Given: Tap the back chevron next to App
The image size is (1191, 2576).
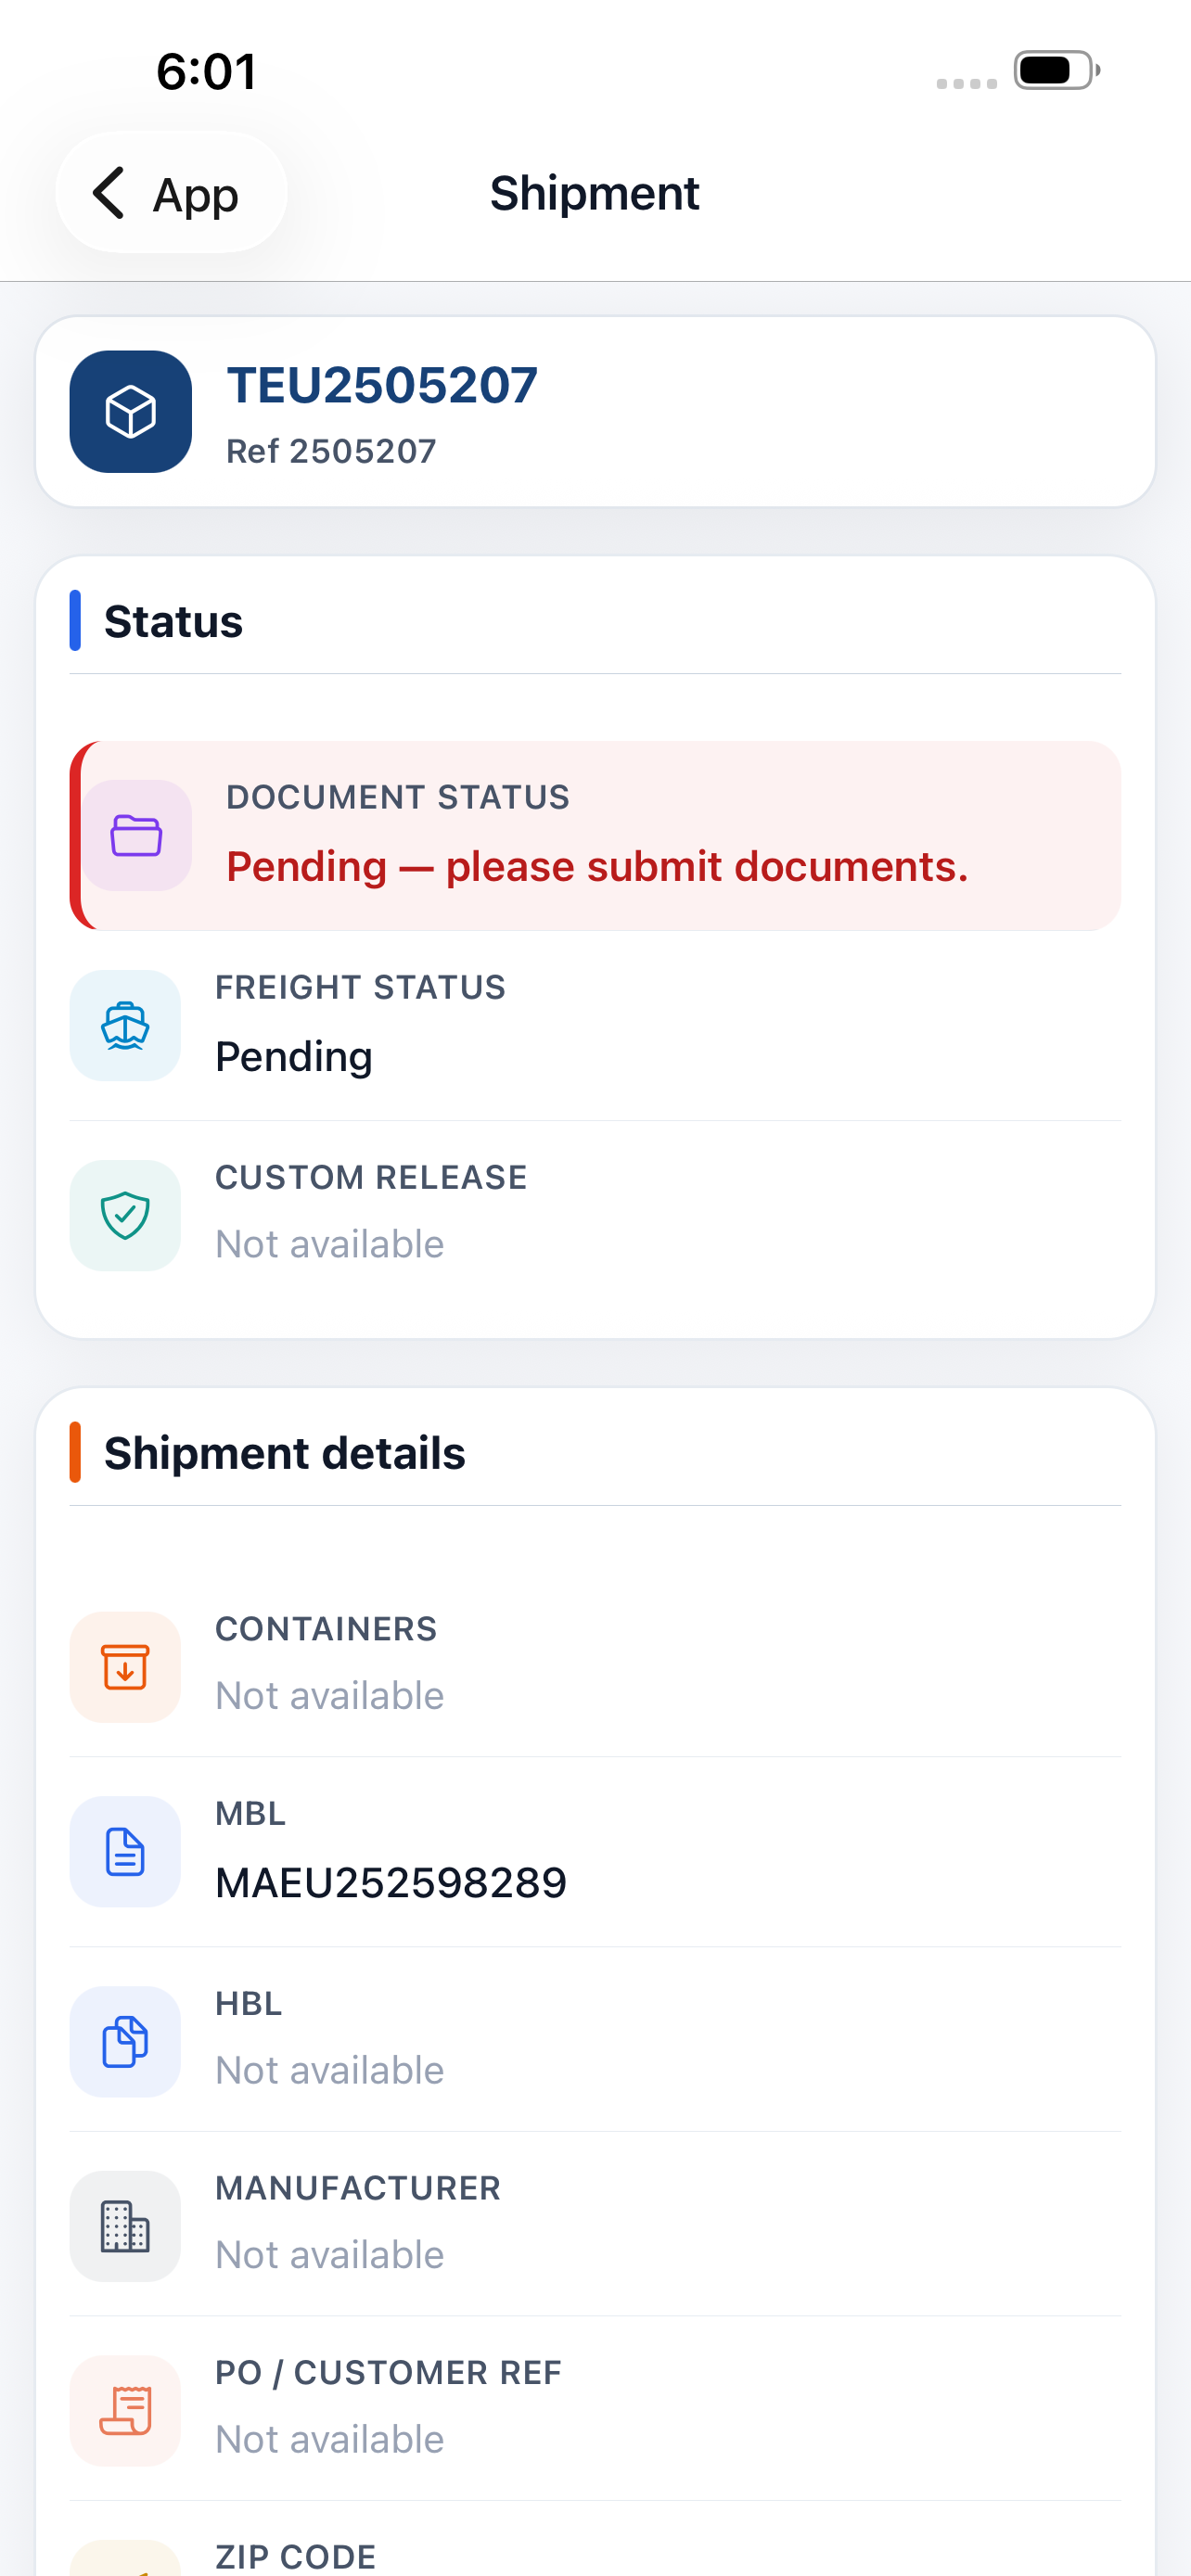Looking at the screenshot, I should pyautogui.click(x=109, y=192).
